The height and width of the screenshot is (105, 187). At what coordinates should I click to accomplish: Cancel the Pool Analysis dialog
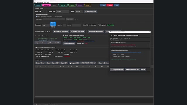[x=143, y=70]
